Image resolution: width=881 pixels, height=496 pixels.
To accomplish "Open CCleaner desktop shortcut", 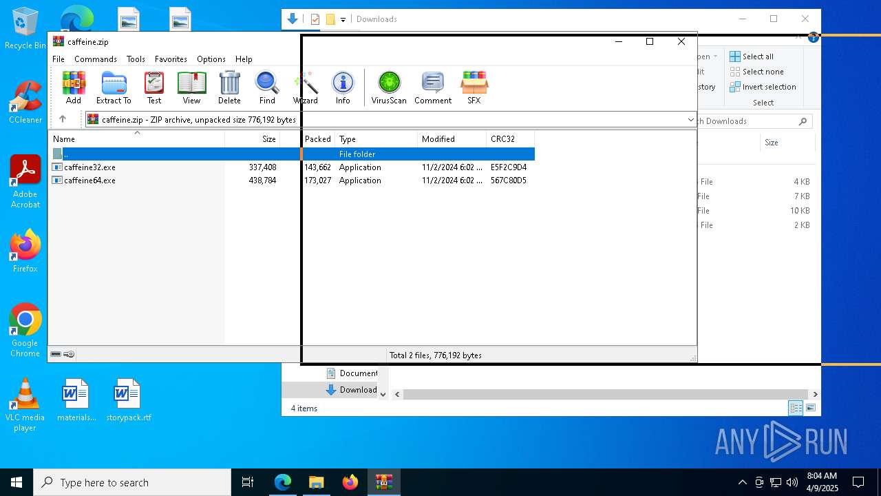I will pyautogui.click(x=25, y=102).
